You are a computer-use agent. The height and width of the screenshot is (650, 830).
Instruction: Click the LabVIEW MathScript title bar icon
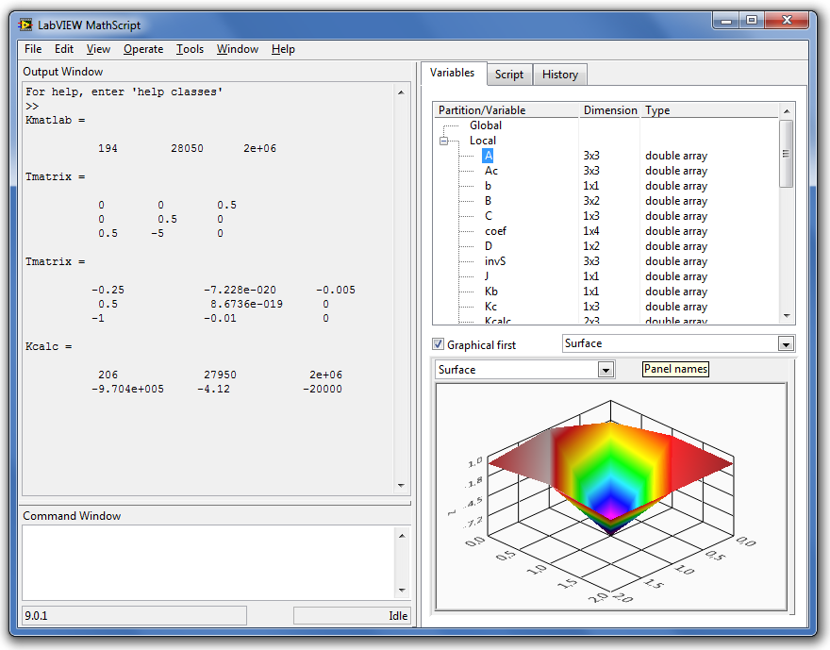click(25, 24)
